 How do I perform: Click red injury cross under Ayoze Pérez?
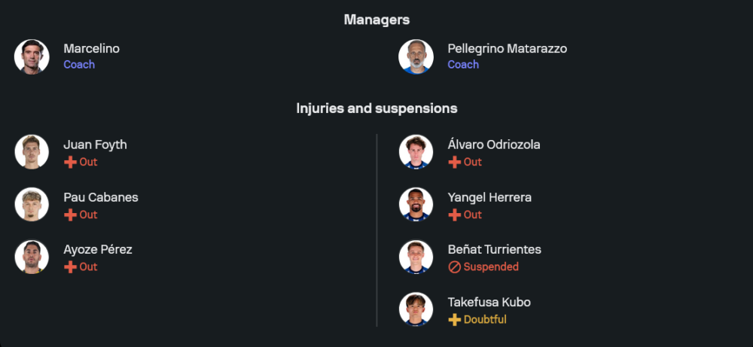[x=70, y=267]
